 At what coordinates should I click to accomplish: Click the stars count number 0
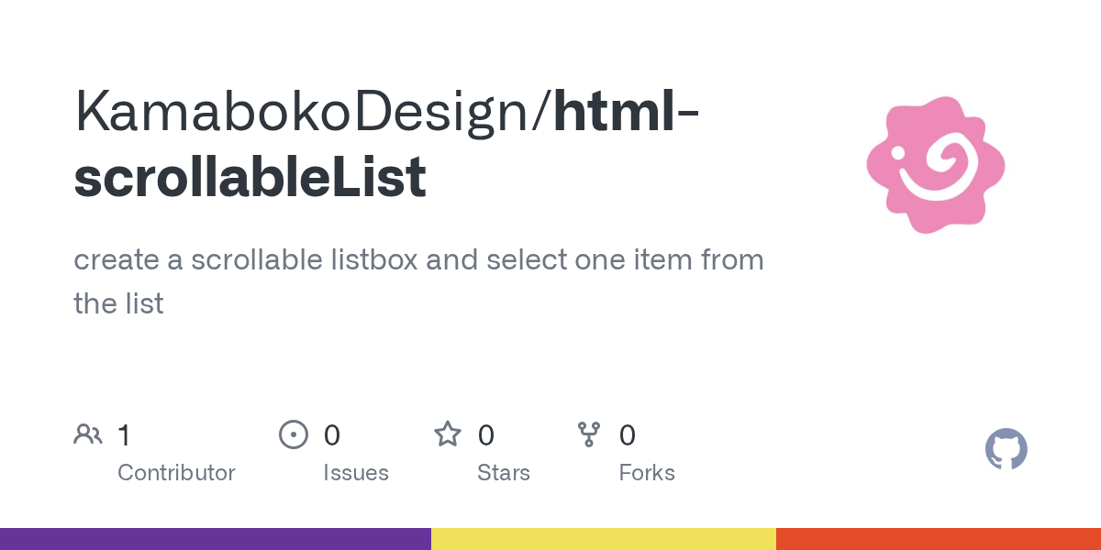coord(486,434)
